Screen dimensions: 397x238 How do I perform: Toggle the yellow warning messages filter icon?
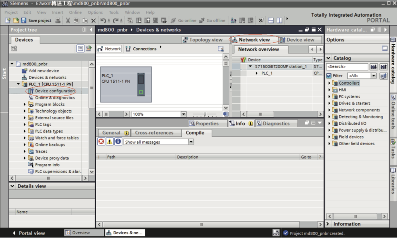click(x=110, y=142)
